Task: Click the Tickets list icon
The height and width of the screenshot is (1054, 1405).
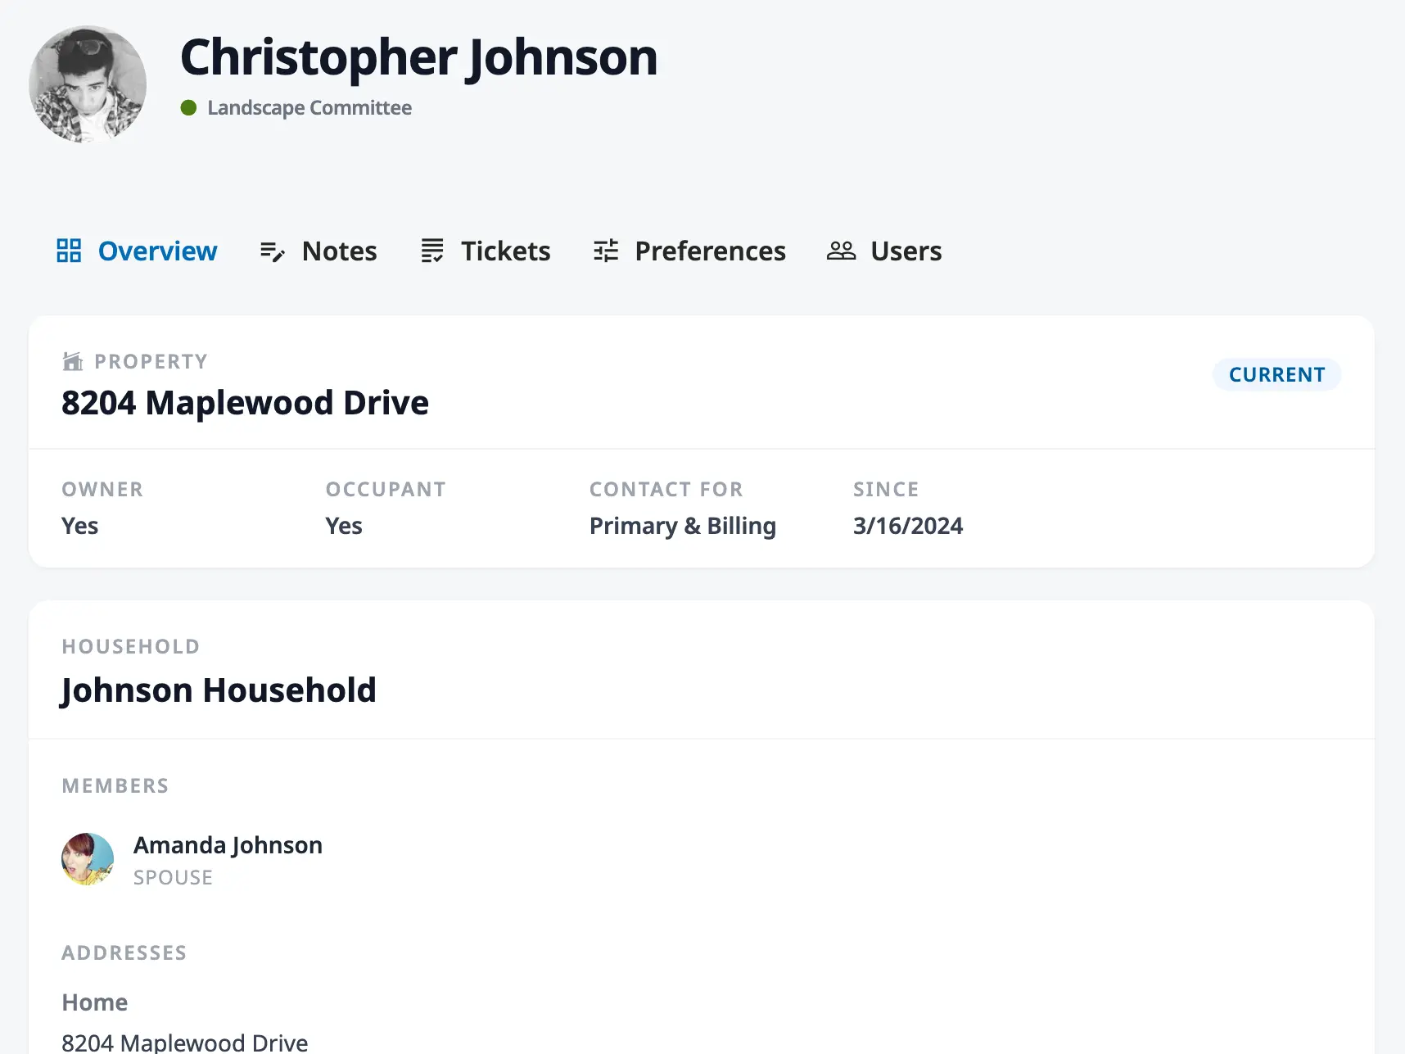Action: point(431,251)
